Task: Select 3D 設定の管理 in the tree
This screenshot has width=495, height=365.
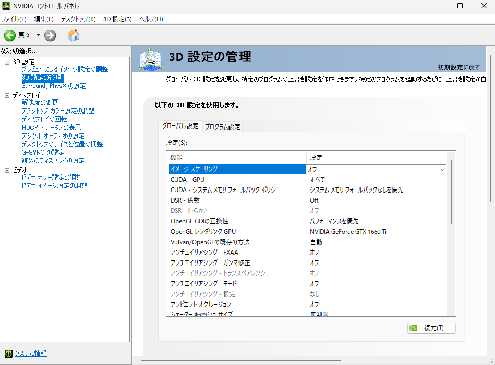Action: click(x=42, y=78)
